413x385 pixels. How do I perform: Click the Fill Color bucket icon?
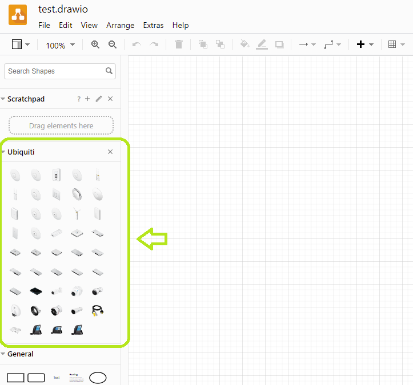[244, 44]
